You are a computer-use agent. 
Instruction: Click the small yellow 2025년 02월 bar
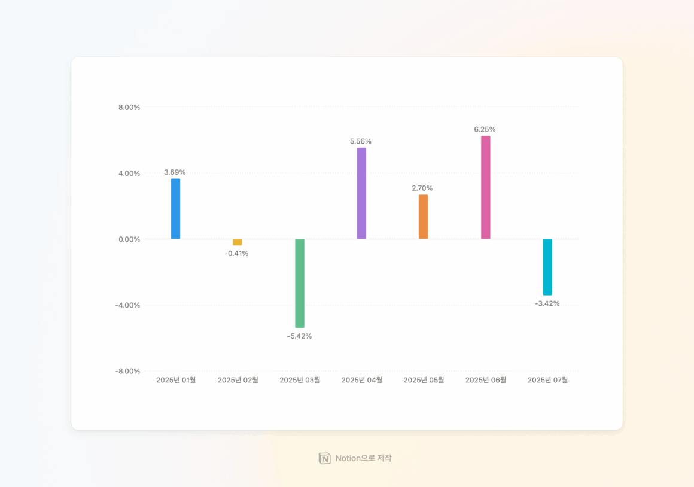pos(238,242)
